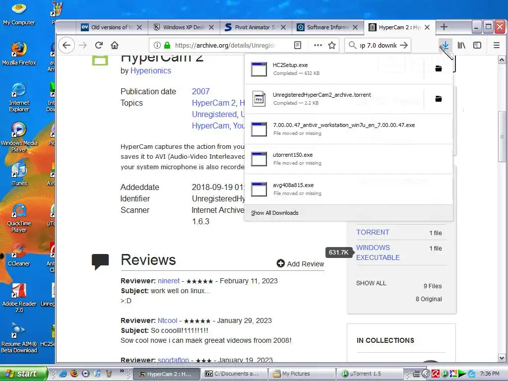Switch to Pivot Animator tab

[255, 27]
